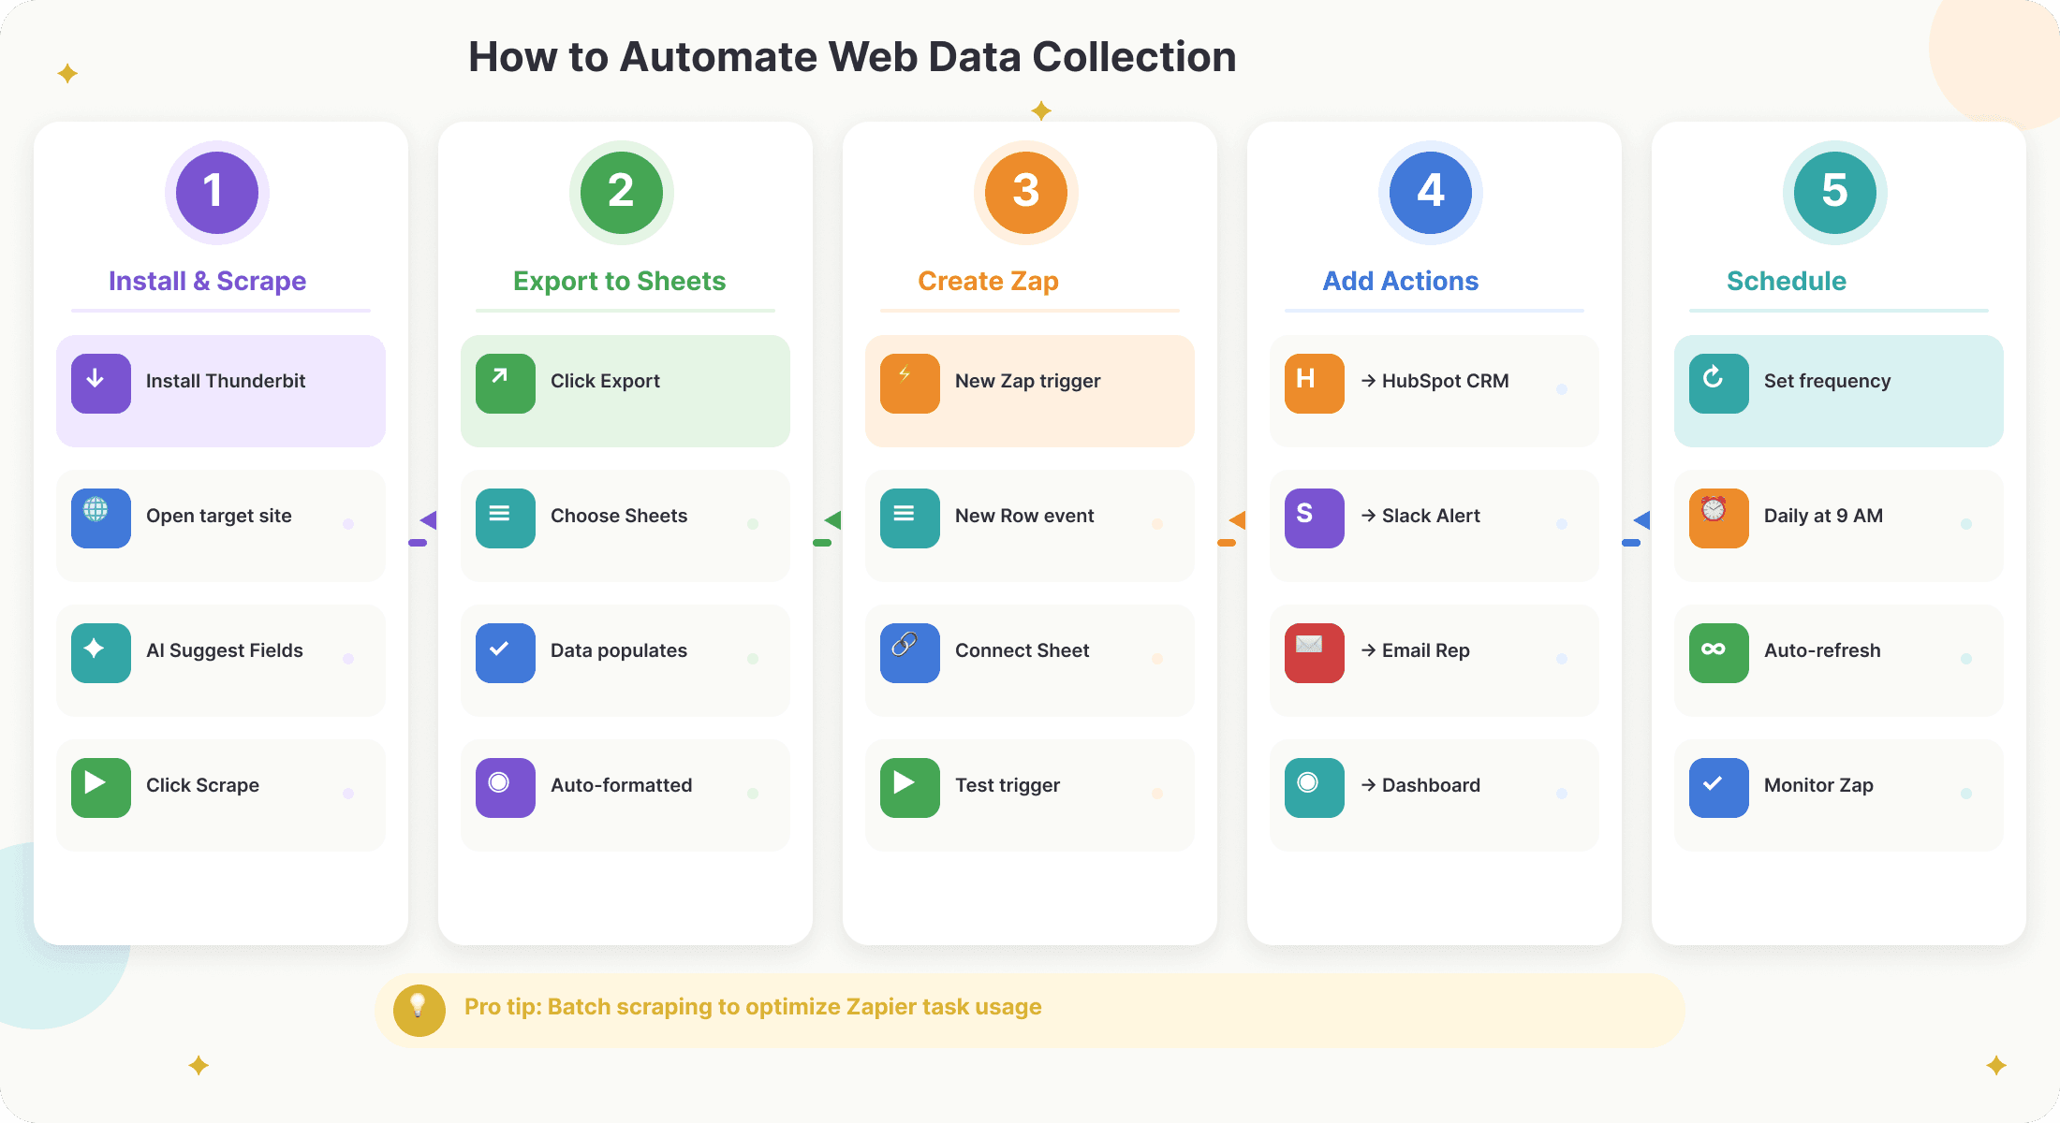Select the Add Actions step heading
Screen dimensions: 2060x1123
coord(1399,280)
